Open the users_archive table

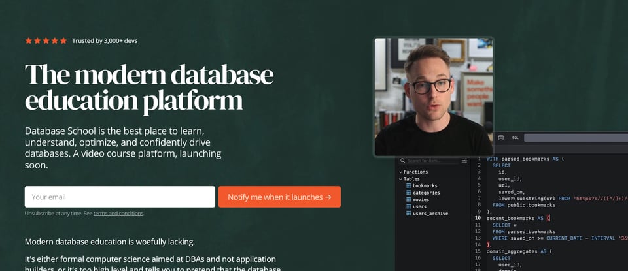430,214
